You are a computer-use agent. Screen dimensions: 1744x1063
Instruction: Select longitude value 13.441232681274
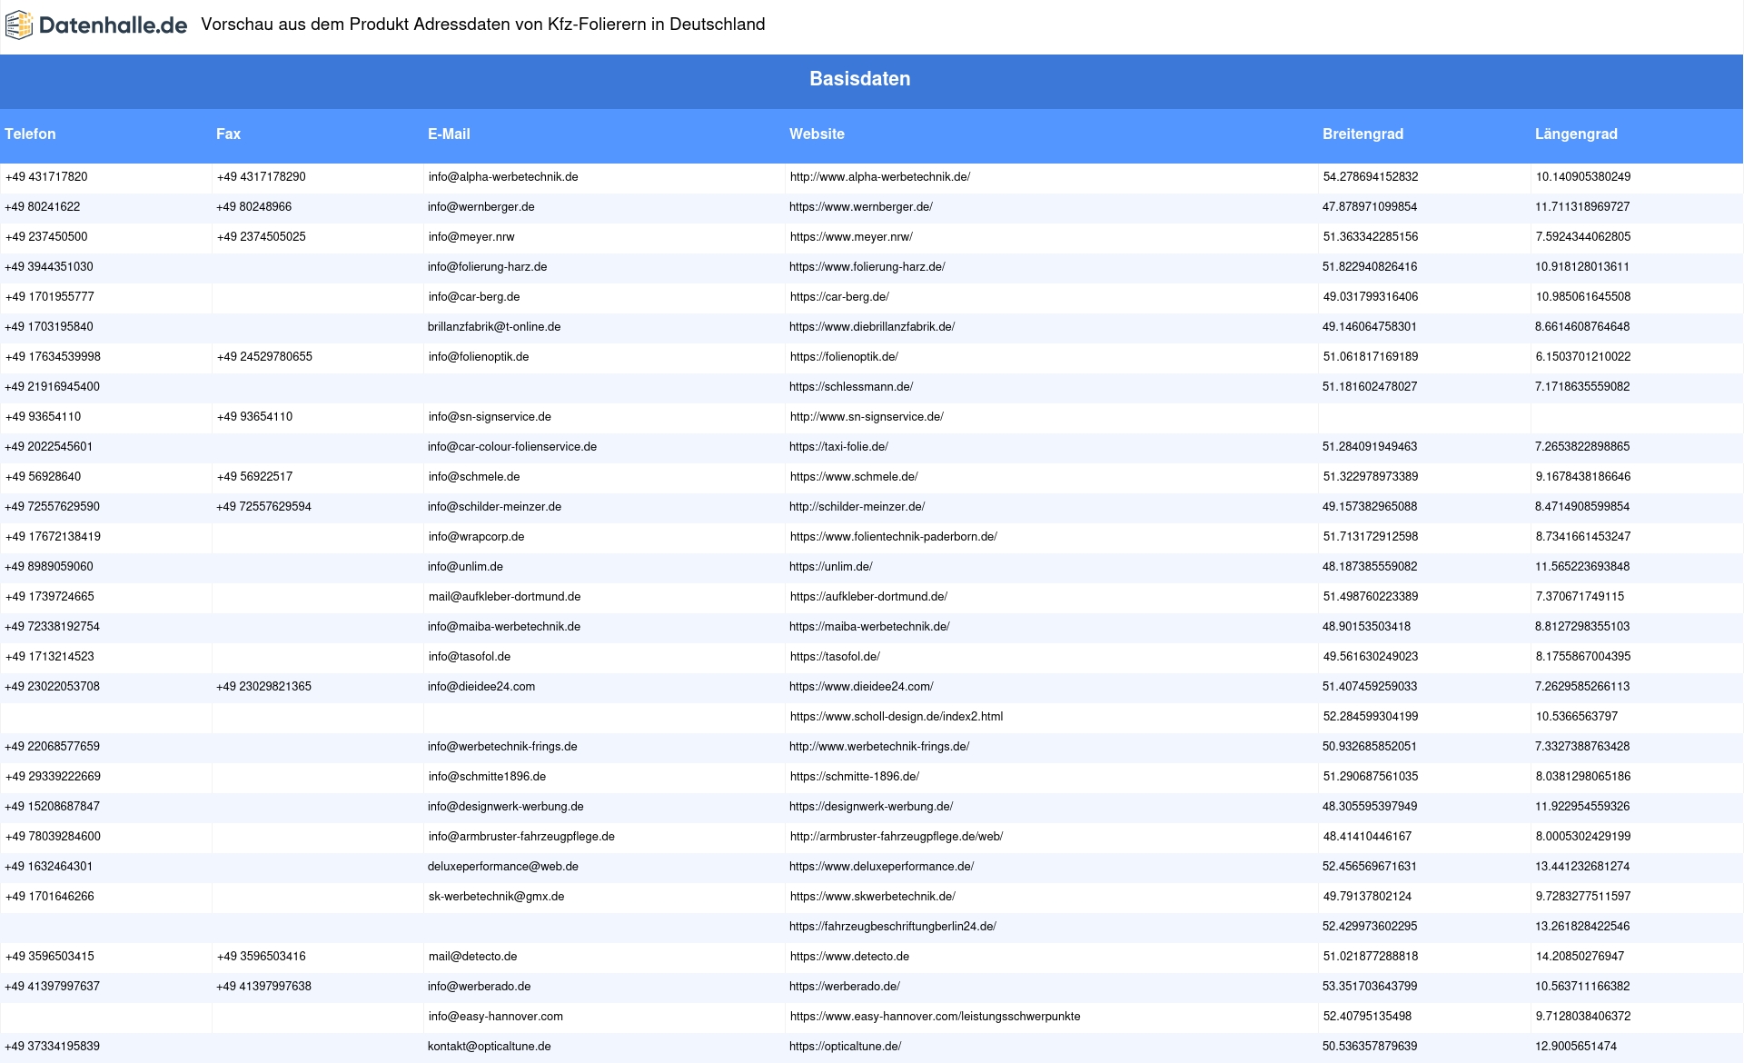point(1582,867)
